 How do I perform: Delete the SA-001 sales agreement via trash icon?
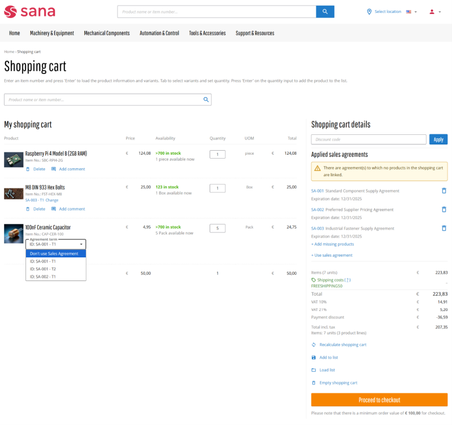click(x=444, y=191)
